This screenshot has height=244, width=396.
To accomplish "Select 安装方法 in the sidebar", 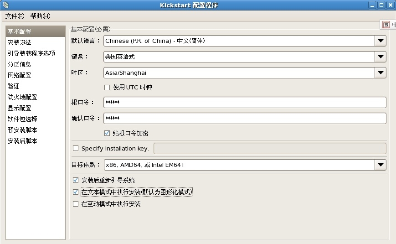I will click(x=36, y=42).
